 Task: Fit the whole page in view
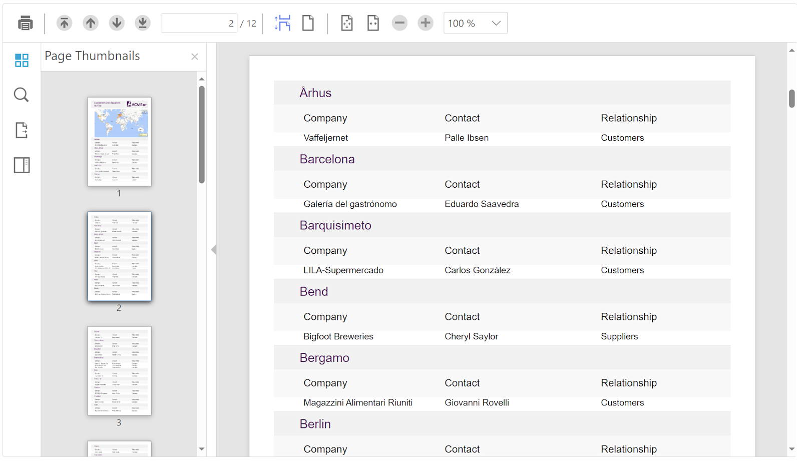pyautogui.click(x=347, y=23)
